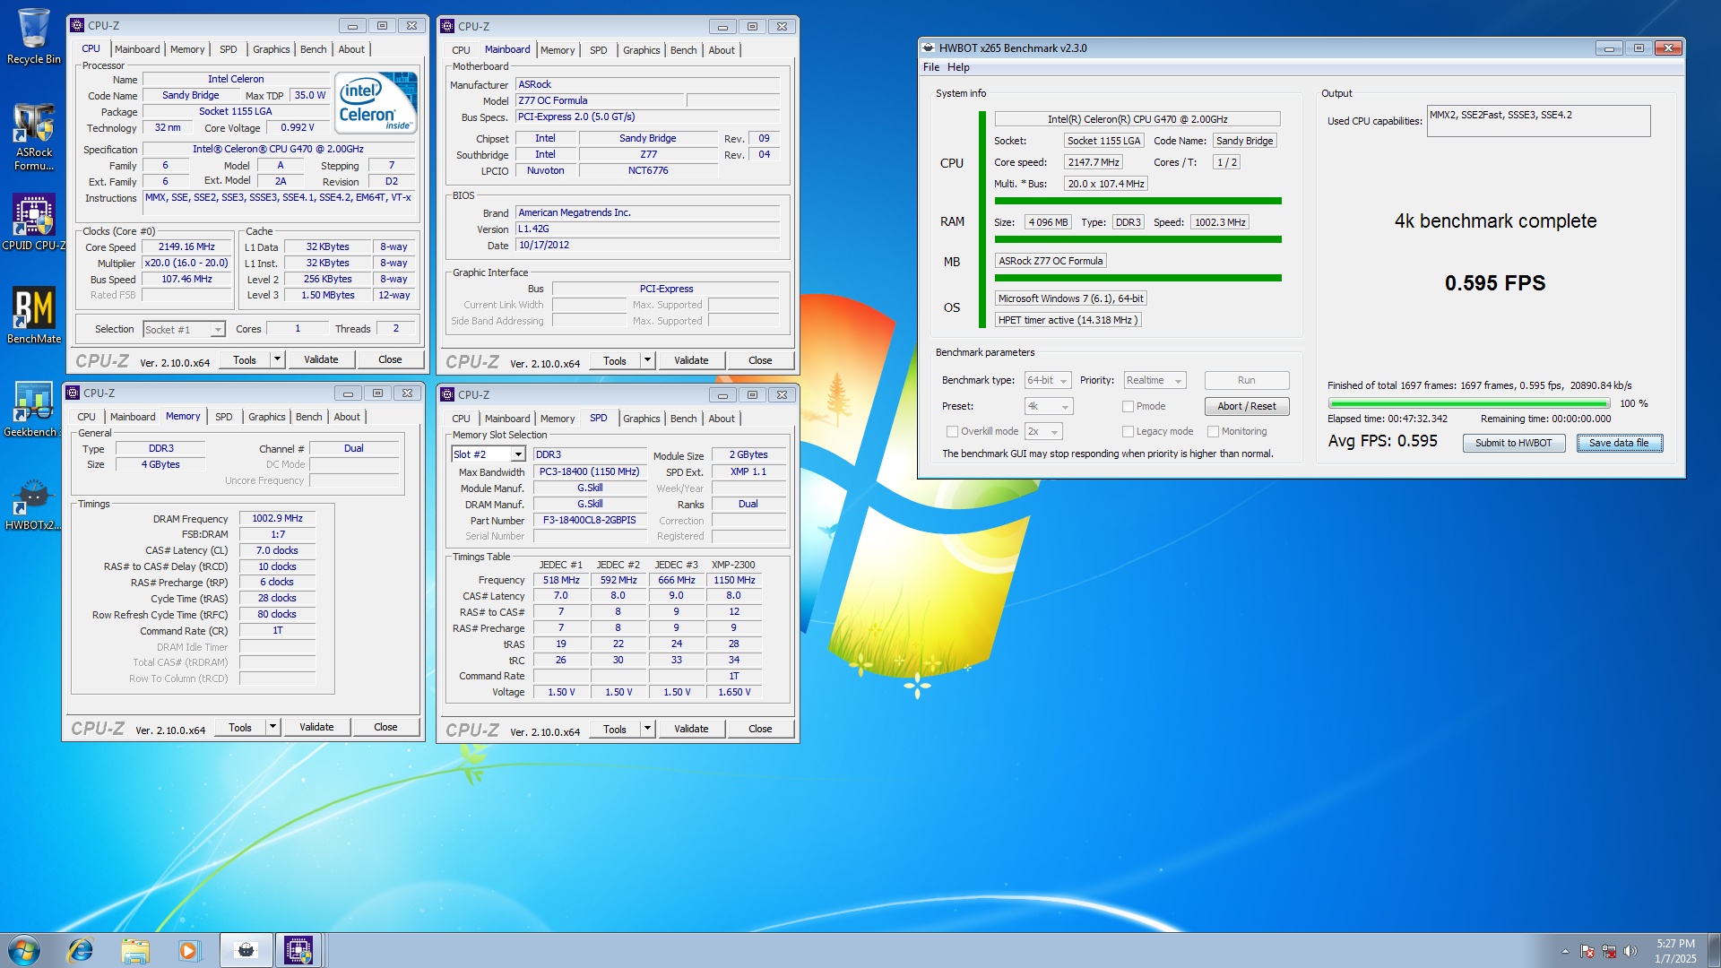This screenshot has height=968, width=1721.
Task: Click Validate in SPD tab window
Action: (691, 730)
